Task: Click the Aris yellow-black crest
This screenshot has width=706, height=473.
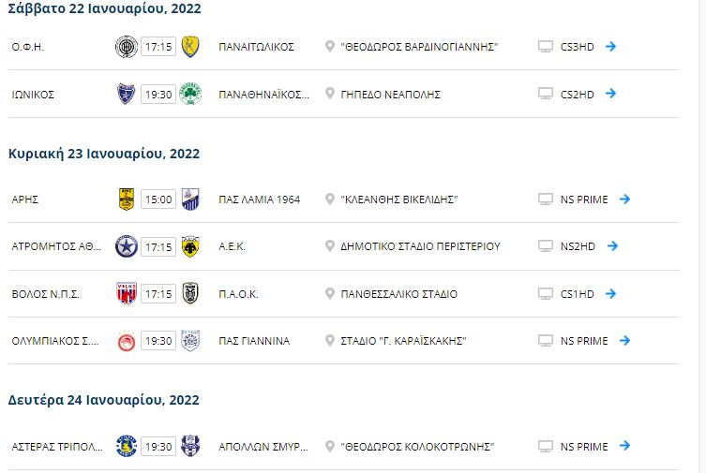Action: (x=126, y=199)
